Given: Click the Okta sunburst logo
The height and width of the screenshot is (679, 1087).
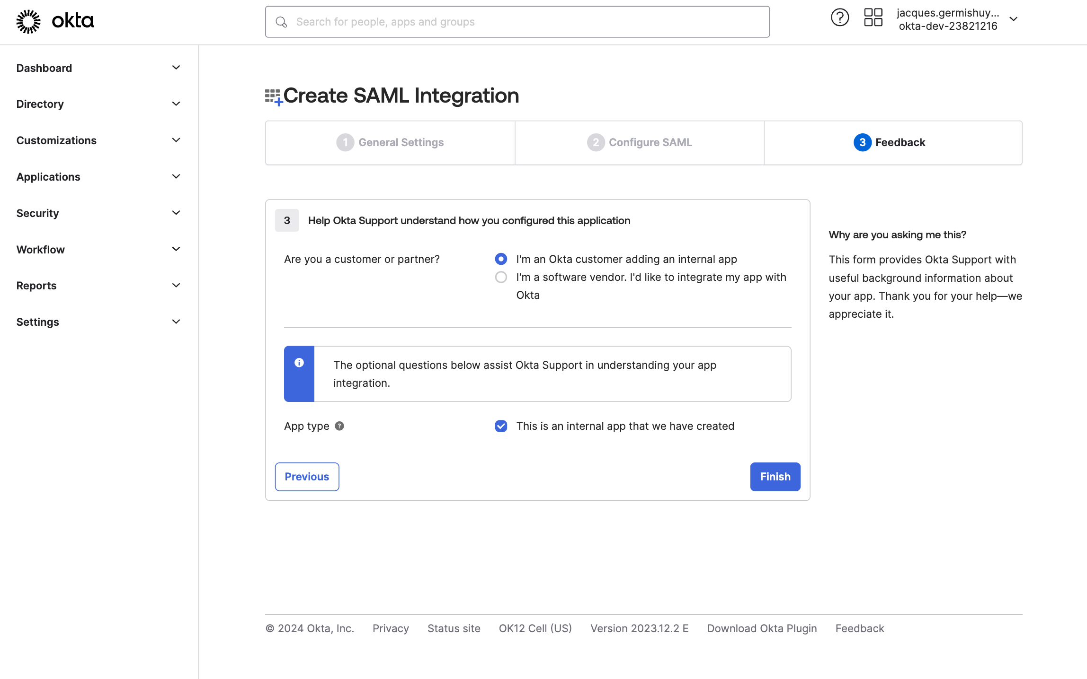Looking at the screenshot, I should [x=28, y=21].
